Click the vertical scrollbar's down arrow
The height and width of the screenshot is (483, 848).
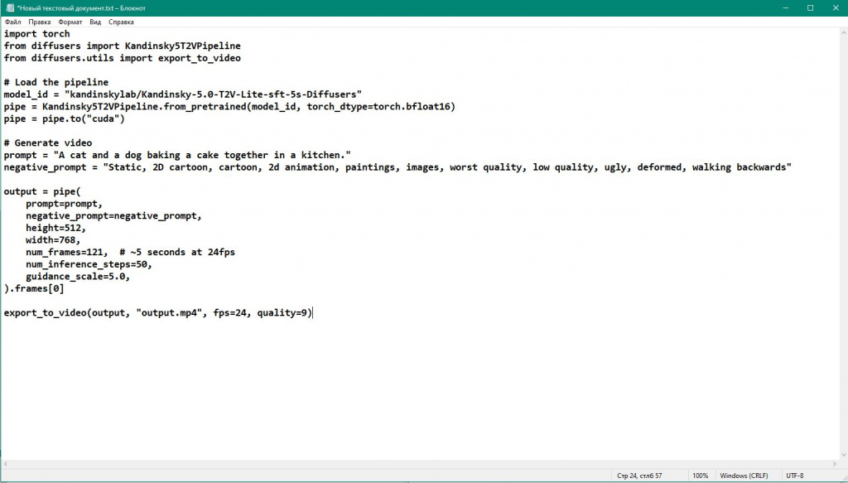(842, 454)
